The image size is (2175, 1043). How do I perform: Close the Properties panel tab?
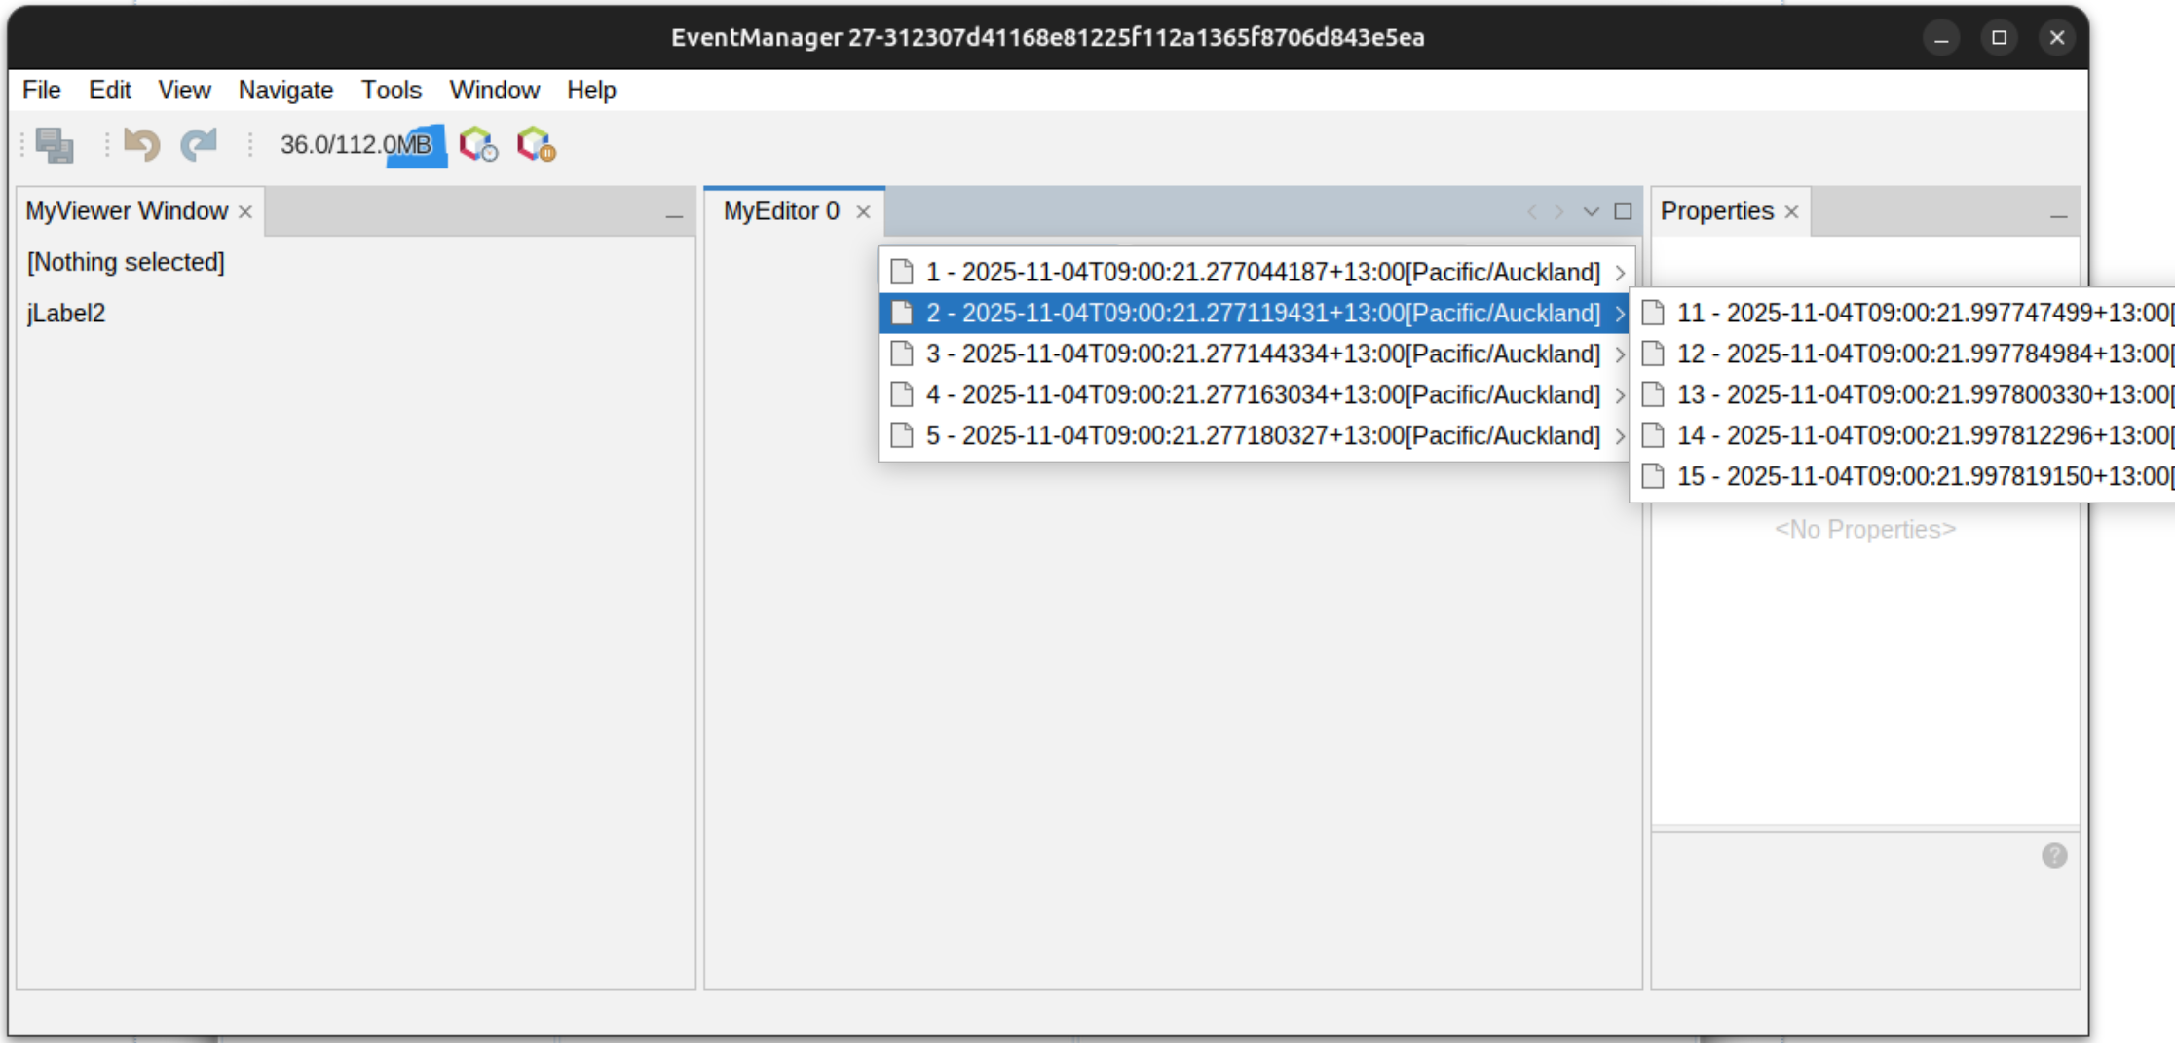[x=1791, y=212]
